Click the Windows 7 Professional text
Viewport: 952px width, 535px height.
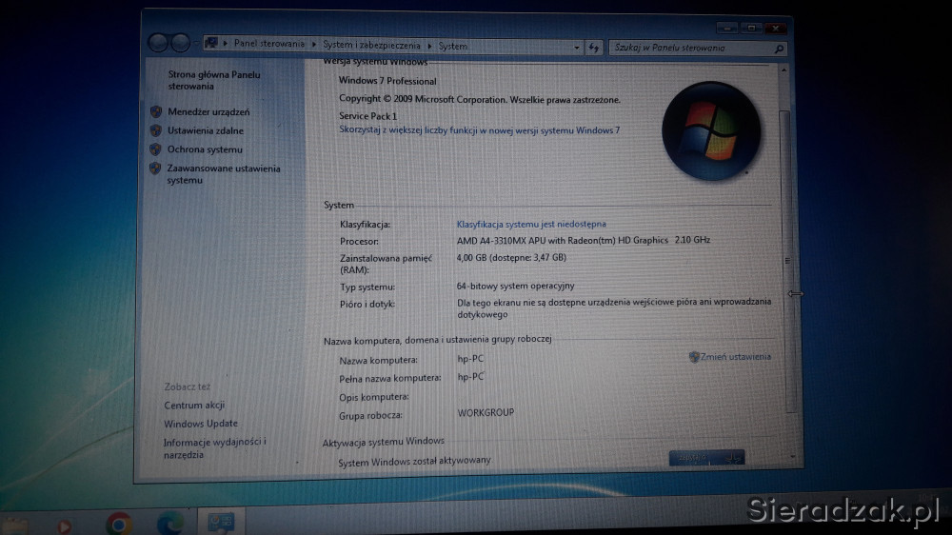[x=387, y=81]
